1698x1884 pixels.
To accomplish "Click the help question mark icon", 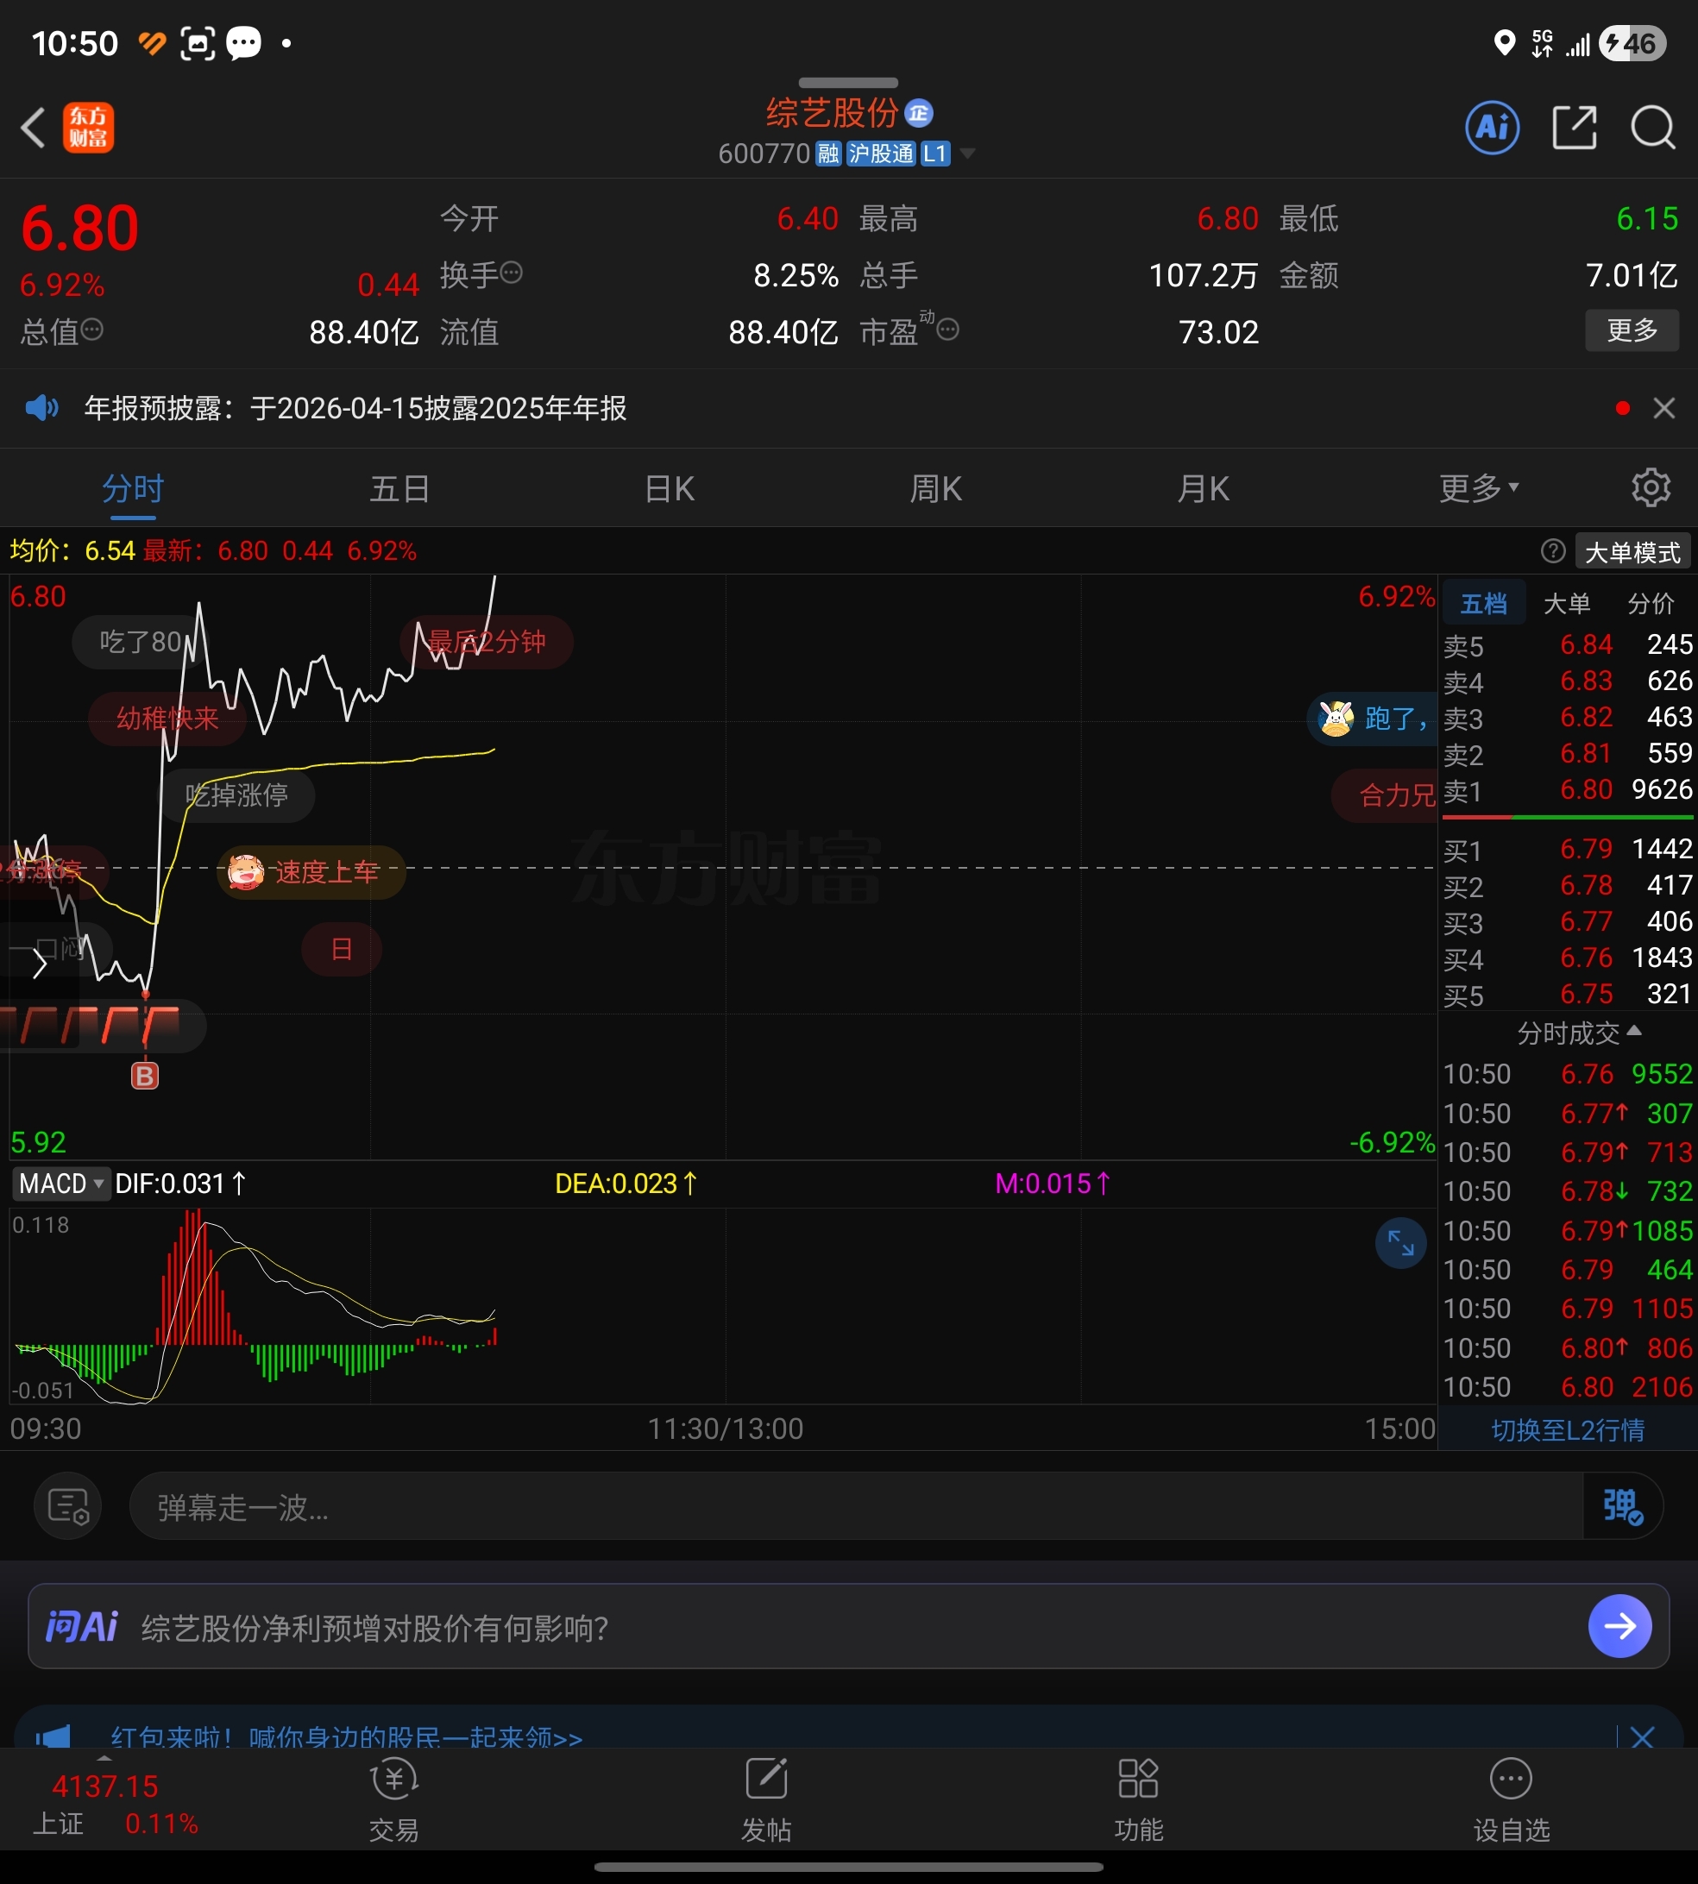I will pyautogui.click(x=1552, y=551).
